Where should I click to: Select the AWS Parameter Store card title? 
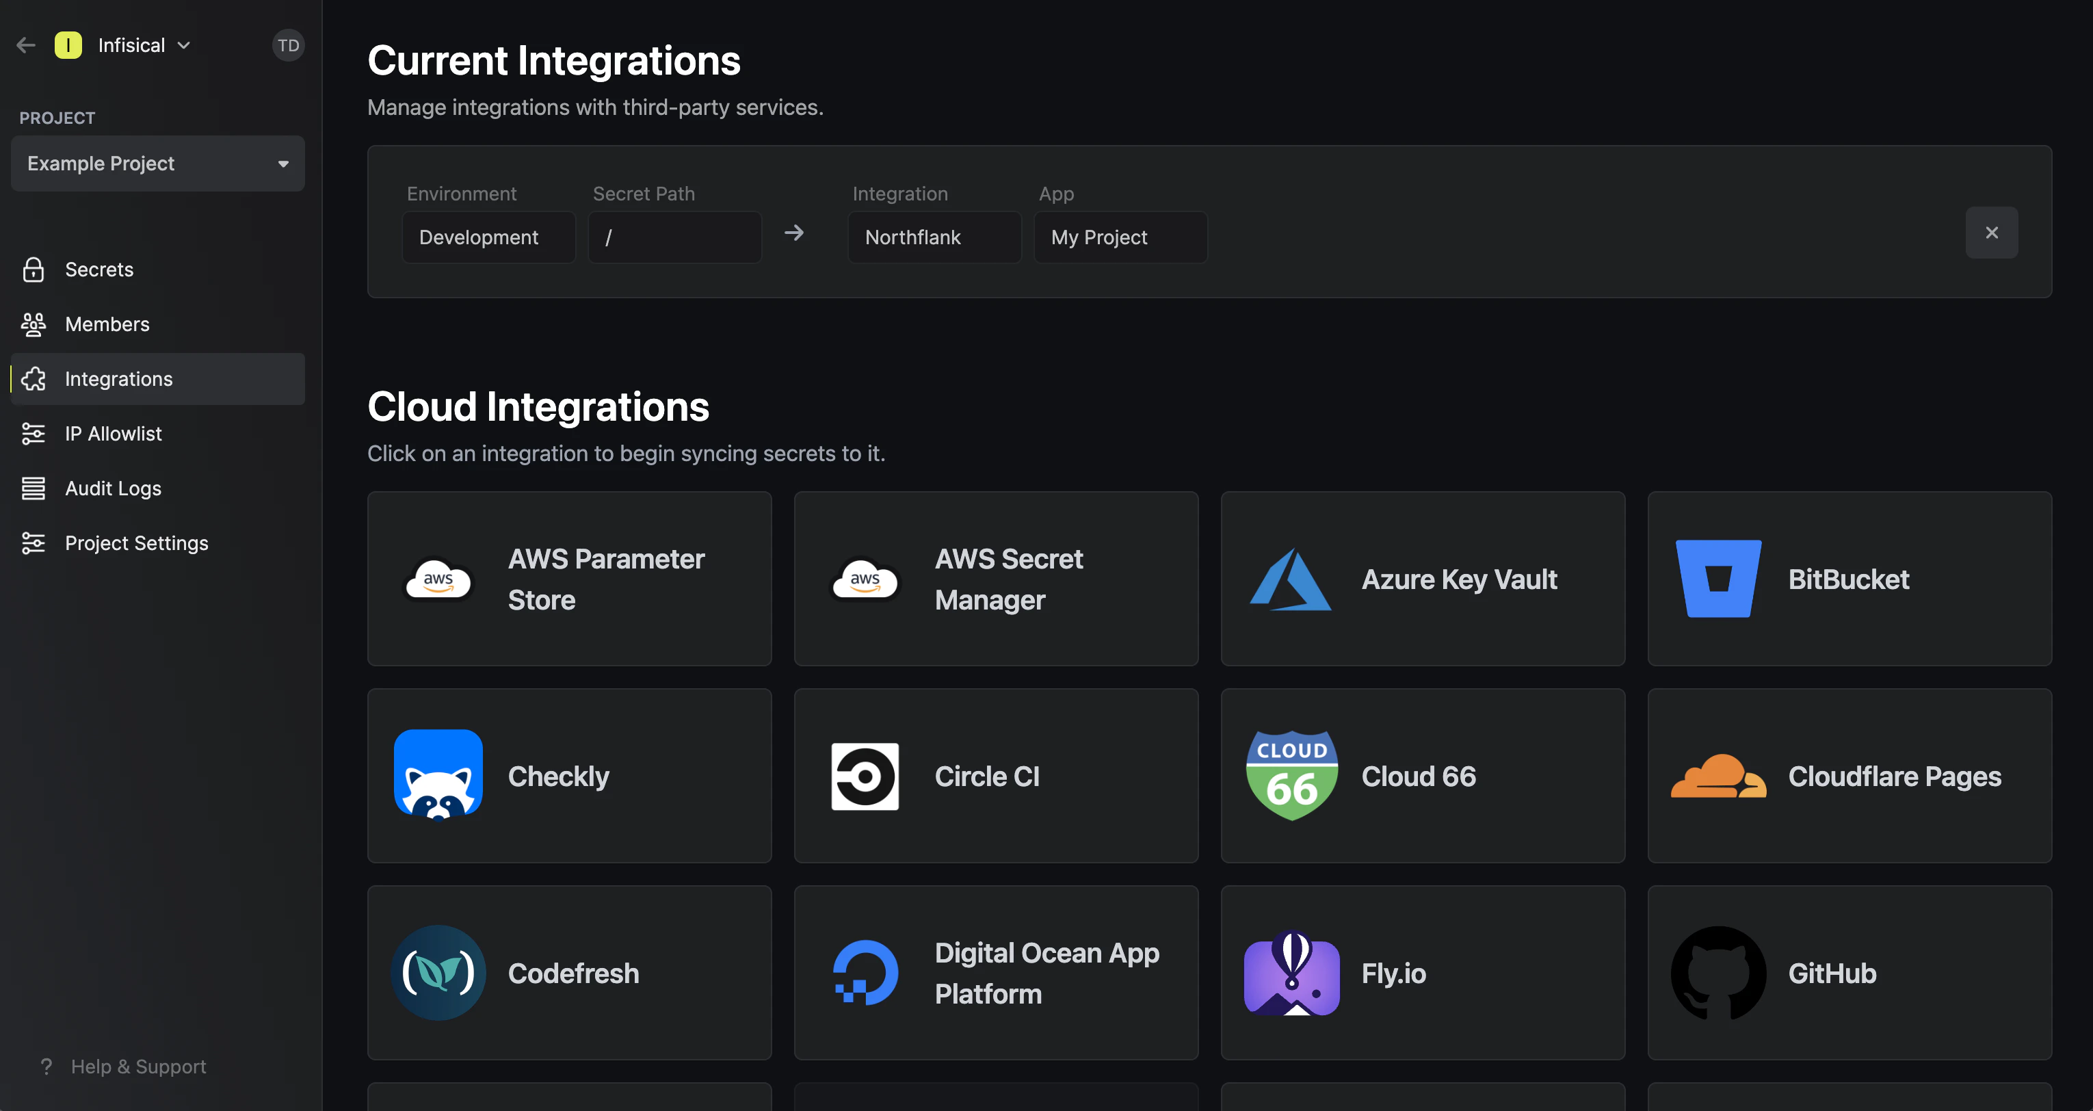click(606, 579)
